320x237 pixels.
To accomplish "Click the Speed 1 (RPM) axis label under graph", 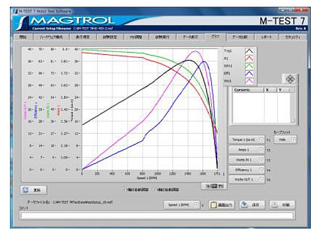I will click(x=147, y=178).
